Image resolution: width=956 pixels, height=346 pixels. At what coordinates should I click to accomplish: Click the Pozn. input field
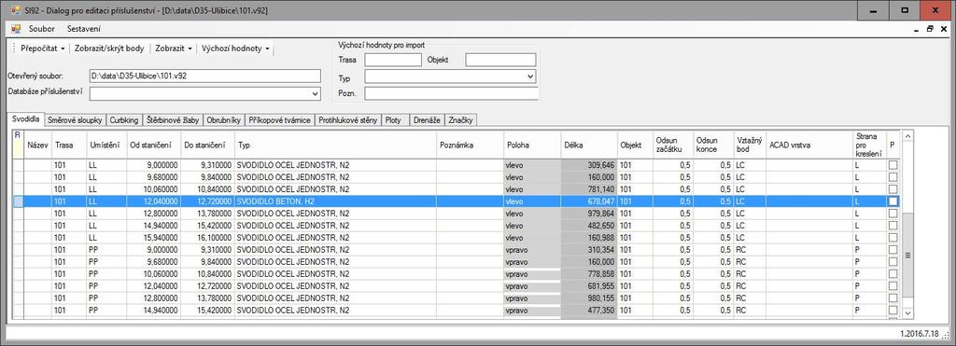click(x=451, y=93)
